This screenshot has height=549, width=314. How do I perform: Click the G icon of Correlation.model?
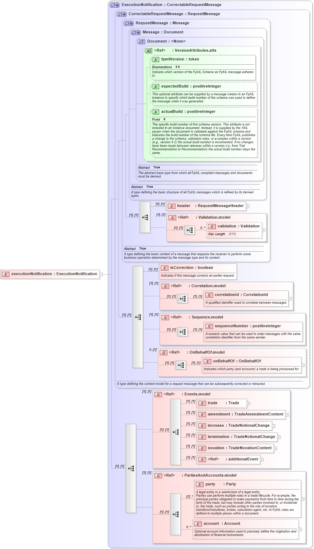pos(165,286)
